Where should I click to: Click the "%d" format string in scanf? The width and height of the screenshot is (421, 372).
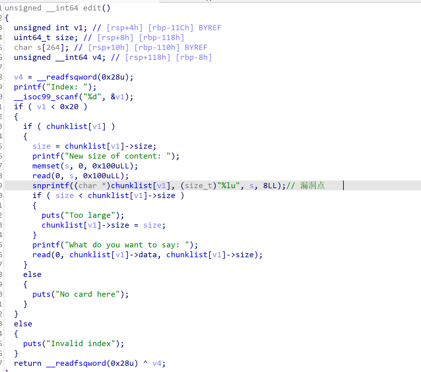pos(92,97)
